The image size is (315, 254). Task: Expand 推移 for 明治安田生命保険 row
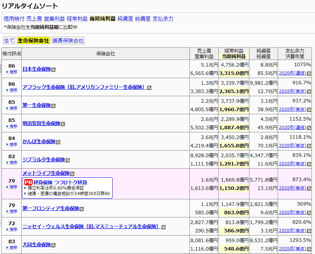(12, 126)
